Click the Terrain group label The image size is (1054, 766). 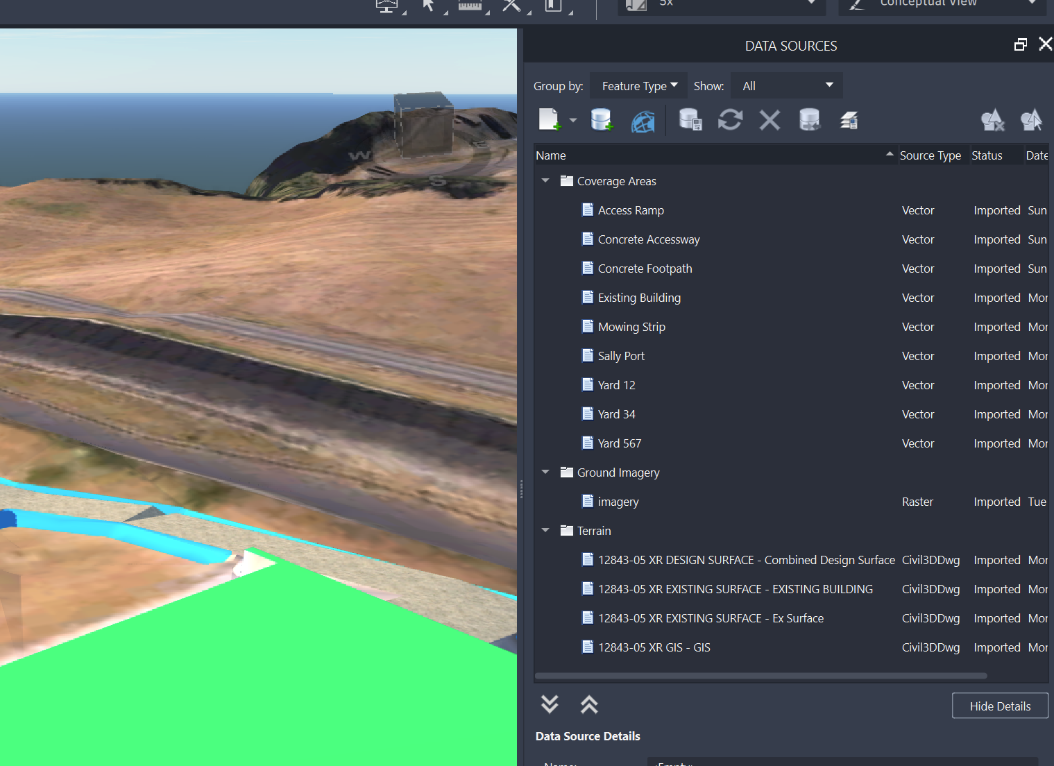coord(594,531)
